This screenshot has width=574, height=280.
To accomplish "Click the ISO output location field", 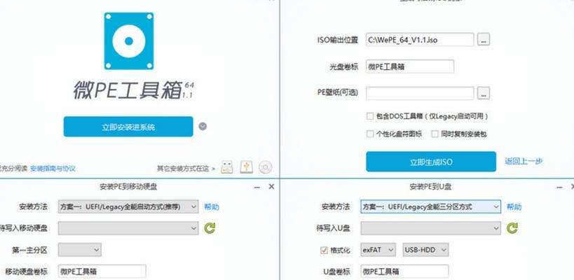I will [x=420, y=39].
